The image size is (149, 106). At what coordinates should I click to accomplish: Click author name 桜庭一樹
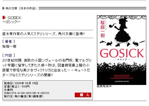(x=9, y=46)
